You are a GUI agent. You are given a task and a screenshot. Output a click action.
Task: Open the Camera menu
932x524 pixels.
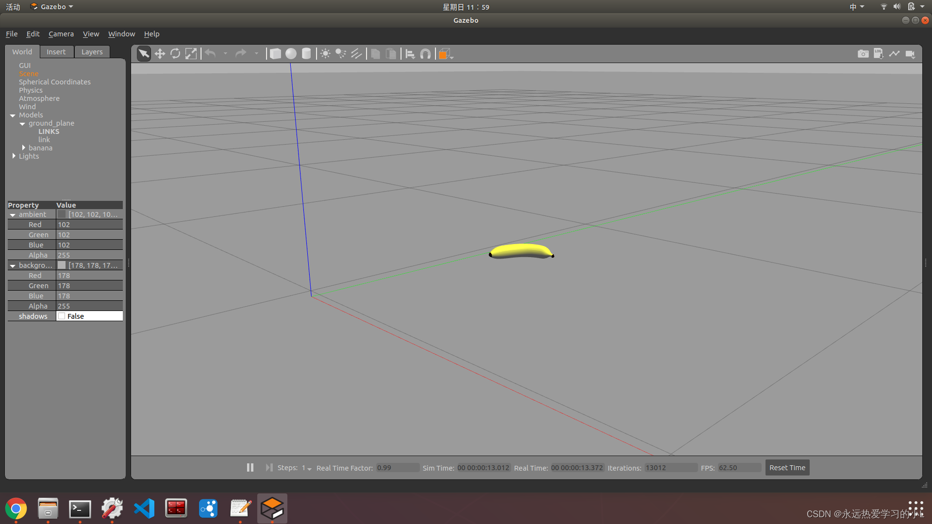[x=61, y=34]
